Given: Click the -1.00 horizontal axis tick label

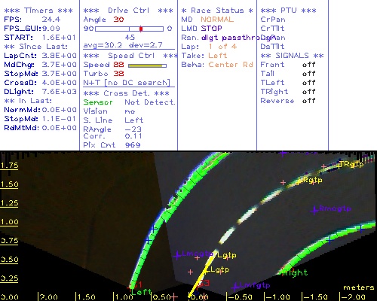Looking at the screenshot, I should 277,296.
